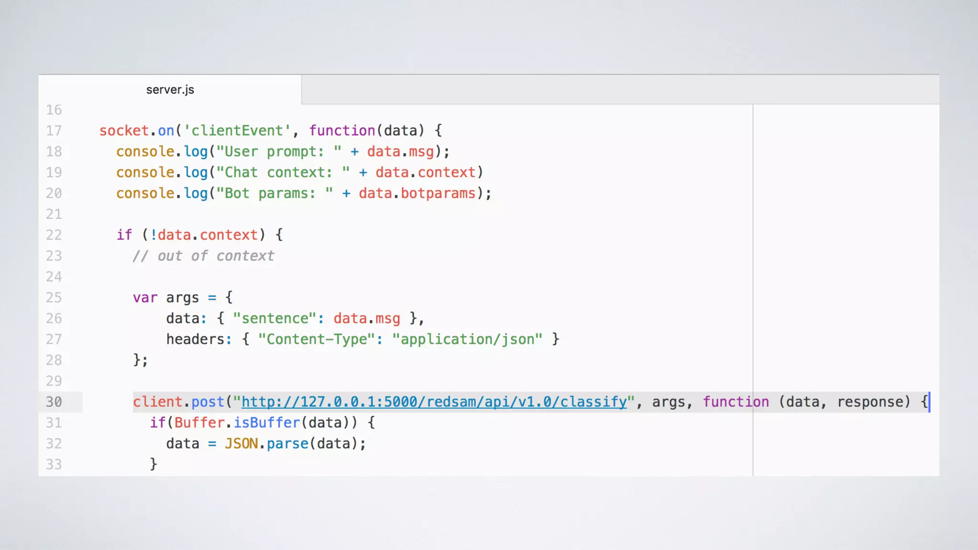
Task: Click client.post method on line 30
Action: (179, 402)
